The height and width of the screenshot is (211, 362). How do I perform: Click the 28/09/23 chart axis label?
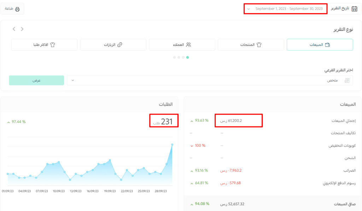(161, 191)
